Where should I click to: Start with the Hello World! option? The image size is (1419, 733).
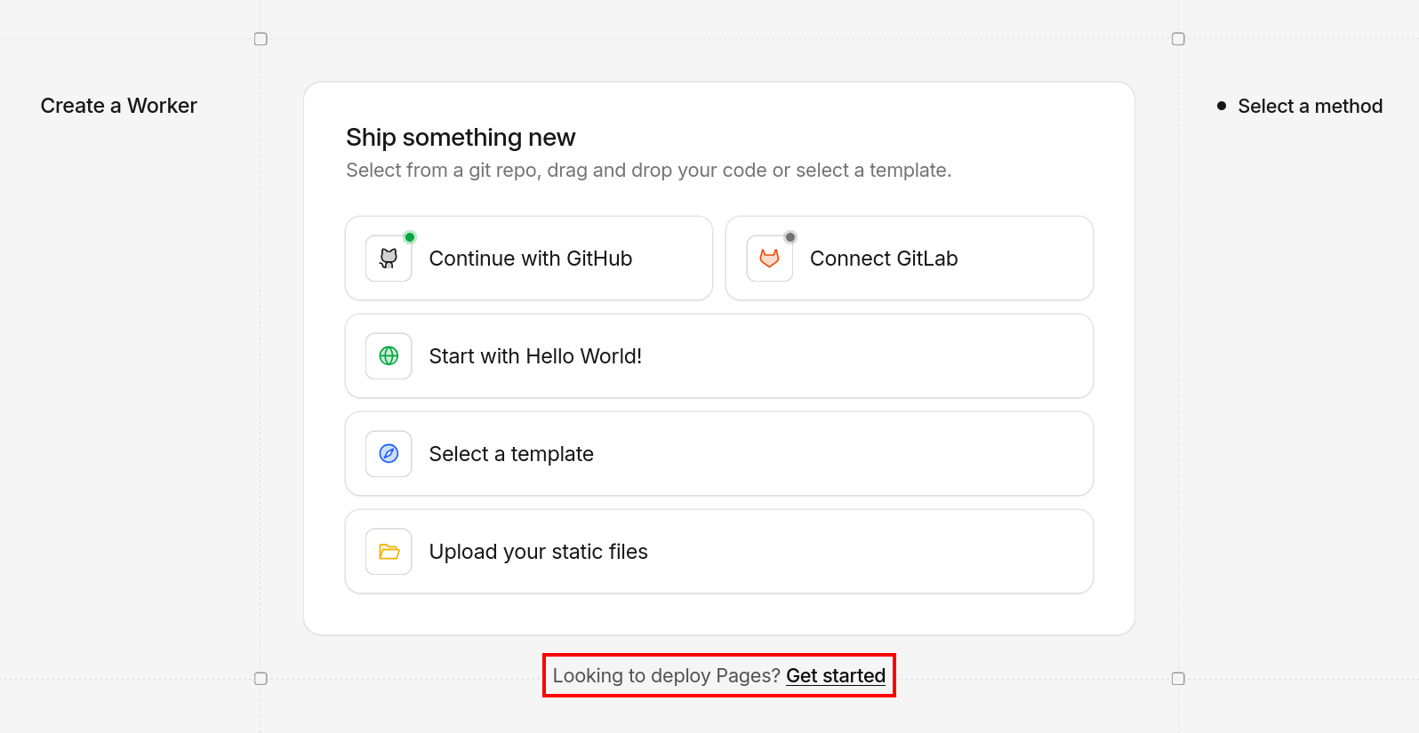(x=535, y=356)
